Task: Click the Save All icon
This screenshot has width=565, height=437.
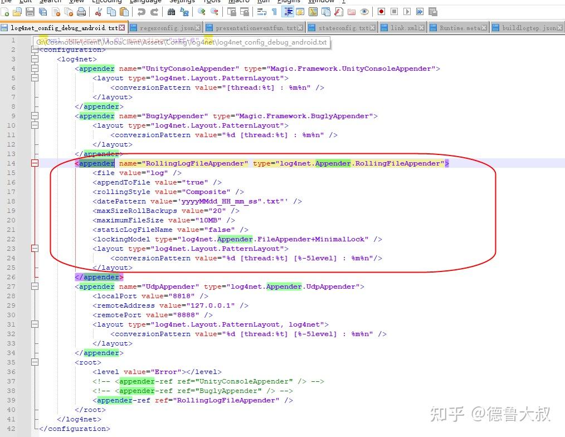Action: [43, 12]
